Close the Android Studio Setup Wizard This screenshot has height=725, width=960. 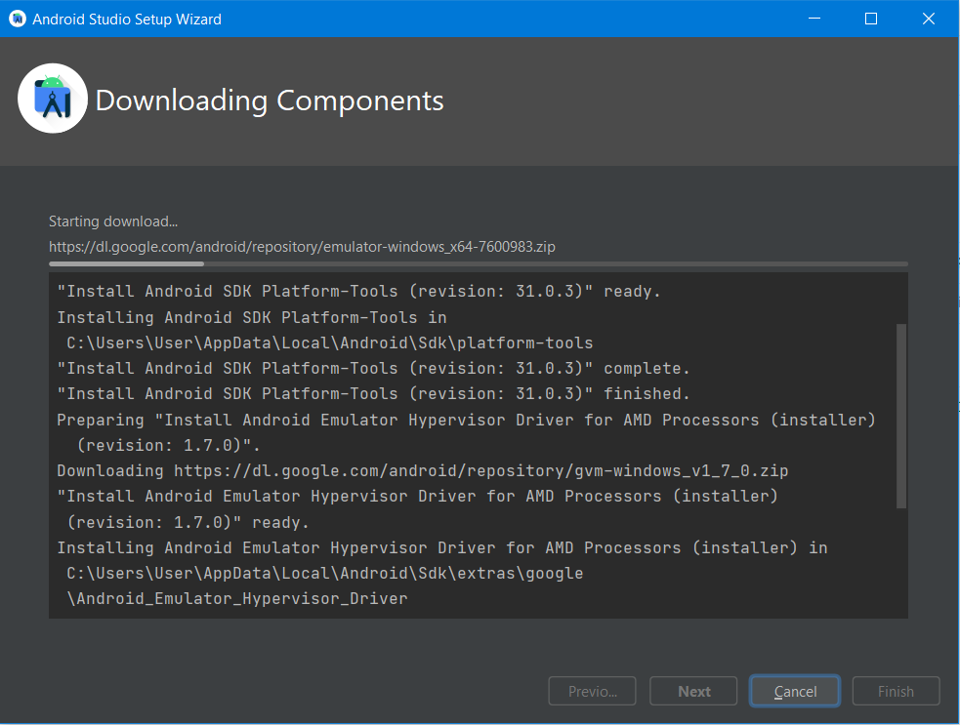click(x=928, y=19)
